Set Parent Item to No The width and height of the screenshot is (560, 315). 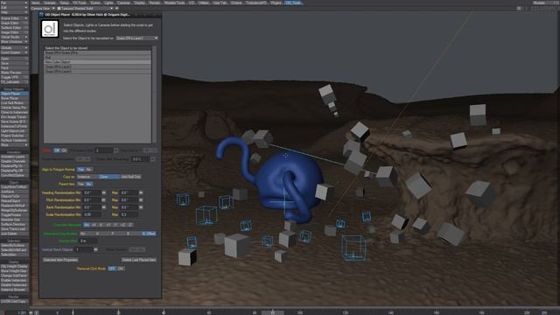point(88,184)
